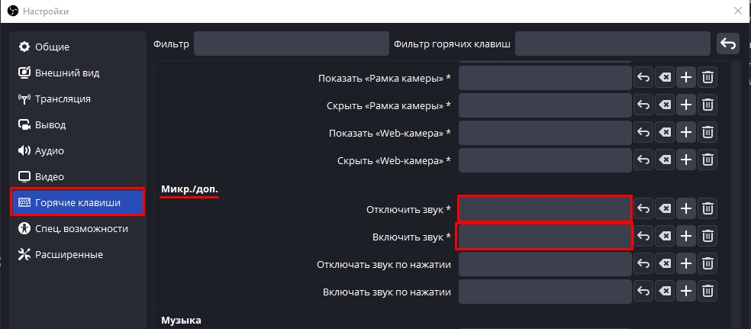The height and width of the screenshot is (329, 751).
Task: Delete hotkey binding of Включать звук по нажатии
Action: coord(707,291)
